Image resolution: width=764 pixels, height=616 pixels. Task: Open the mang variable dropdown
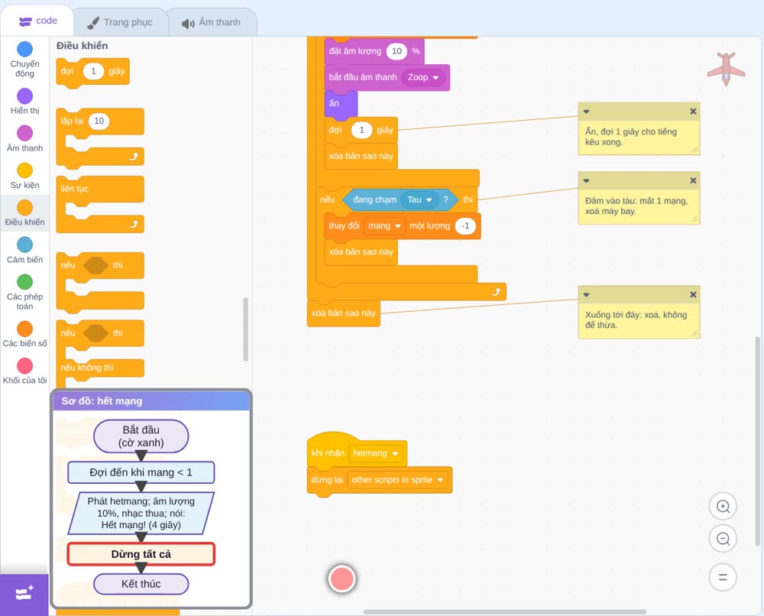(384, 226)
